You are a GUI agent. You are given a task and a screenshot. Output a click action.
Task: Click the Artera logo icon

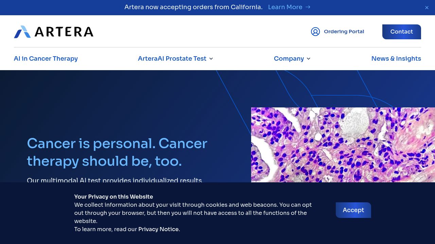(22, 32)
